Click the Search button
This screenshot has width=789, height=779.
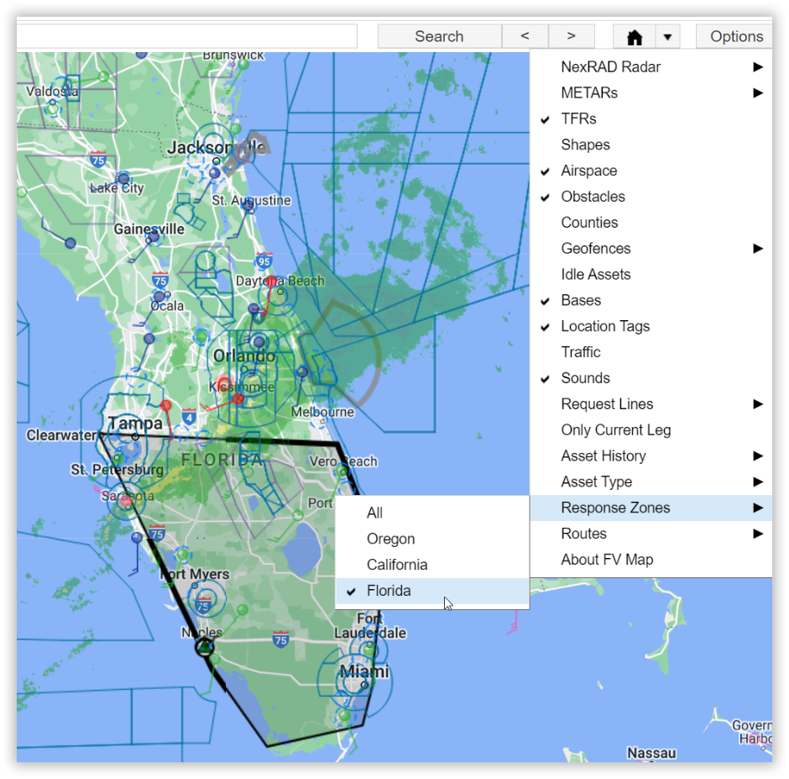coord(439,36)
